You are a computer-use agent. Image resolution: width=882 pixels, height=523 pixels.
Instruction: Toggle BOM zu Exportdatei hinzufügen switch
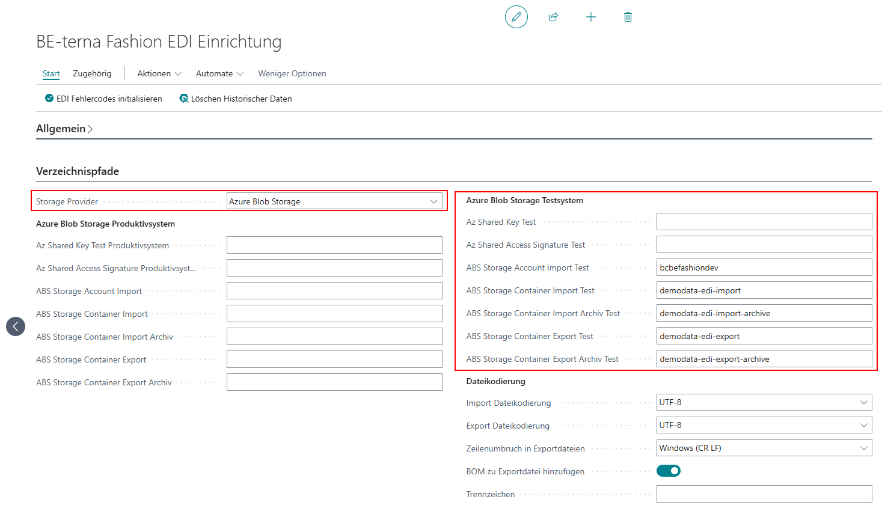pyautogui.click(x=668, y=471)
